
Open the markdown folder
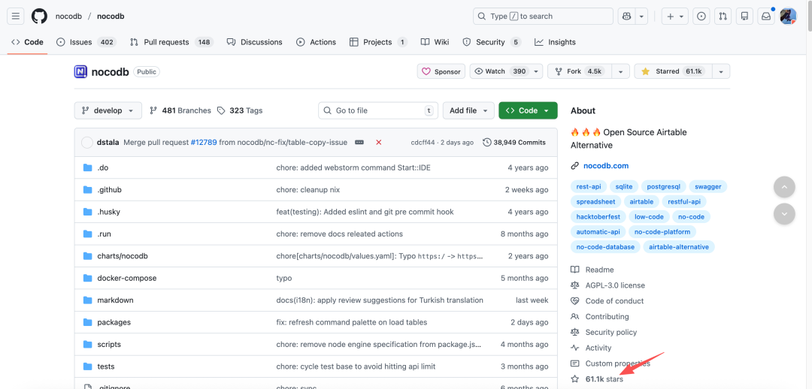click(x=116, y=300)
